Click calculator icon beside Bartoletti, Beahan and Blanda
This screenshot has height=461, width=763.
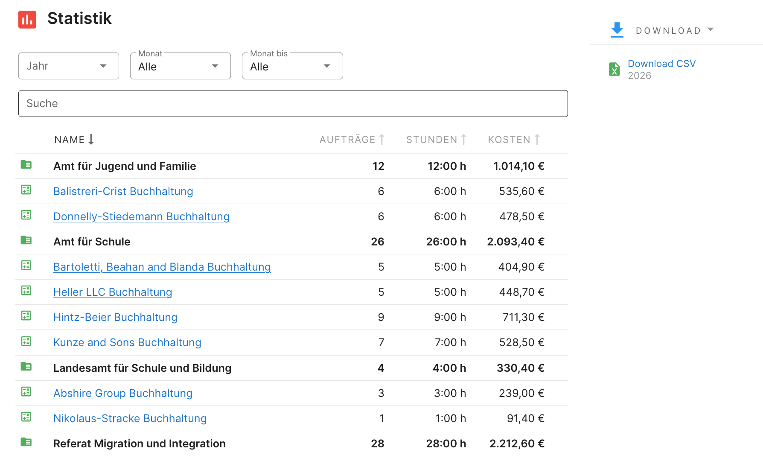pos(26,265)
